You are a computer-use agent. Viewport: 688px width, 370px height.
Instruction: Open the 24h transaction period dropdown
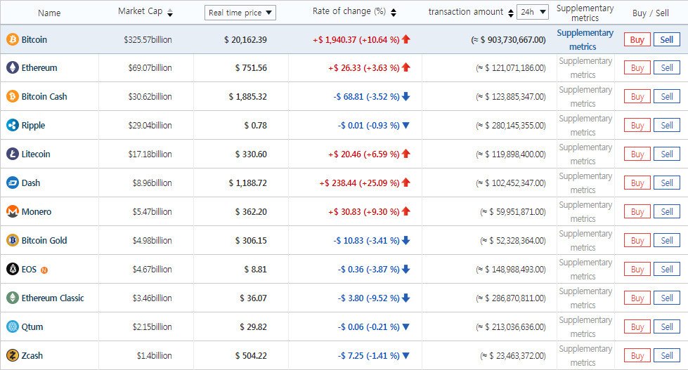(533, 12)
